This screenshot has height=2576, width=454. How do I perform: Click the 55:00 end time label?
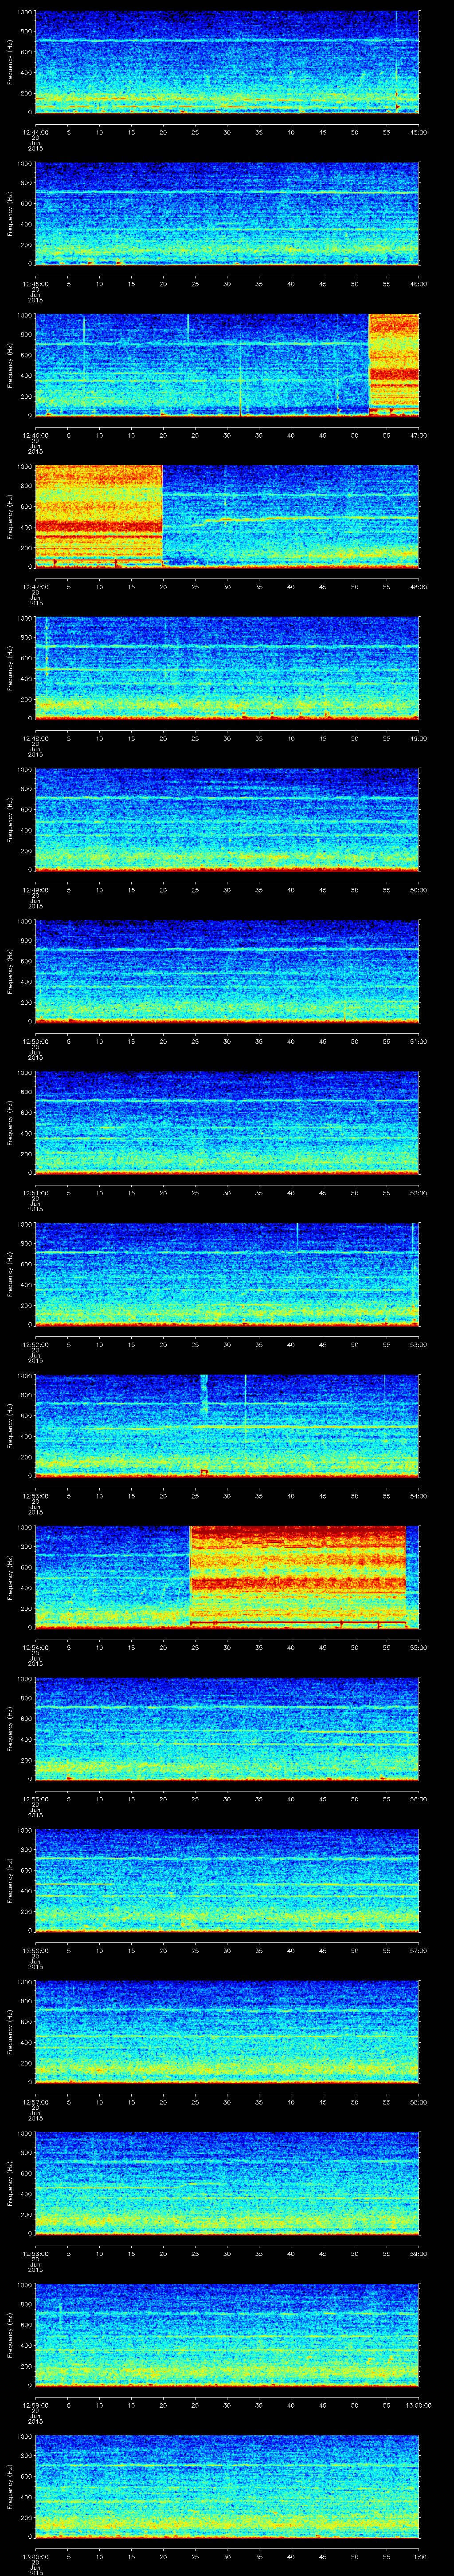tap(418, 1647)
